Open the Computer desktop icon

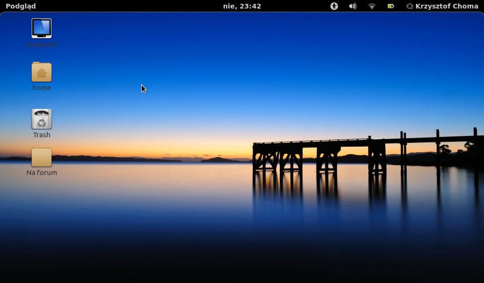coord(42,28)
